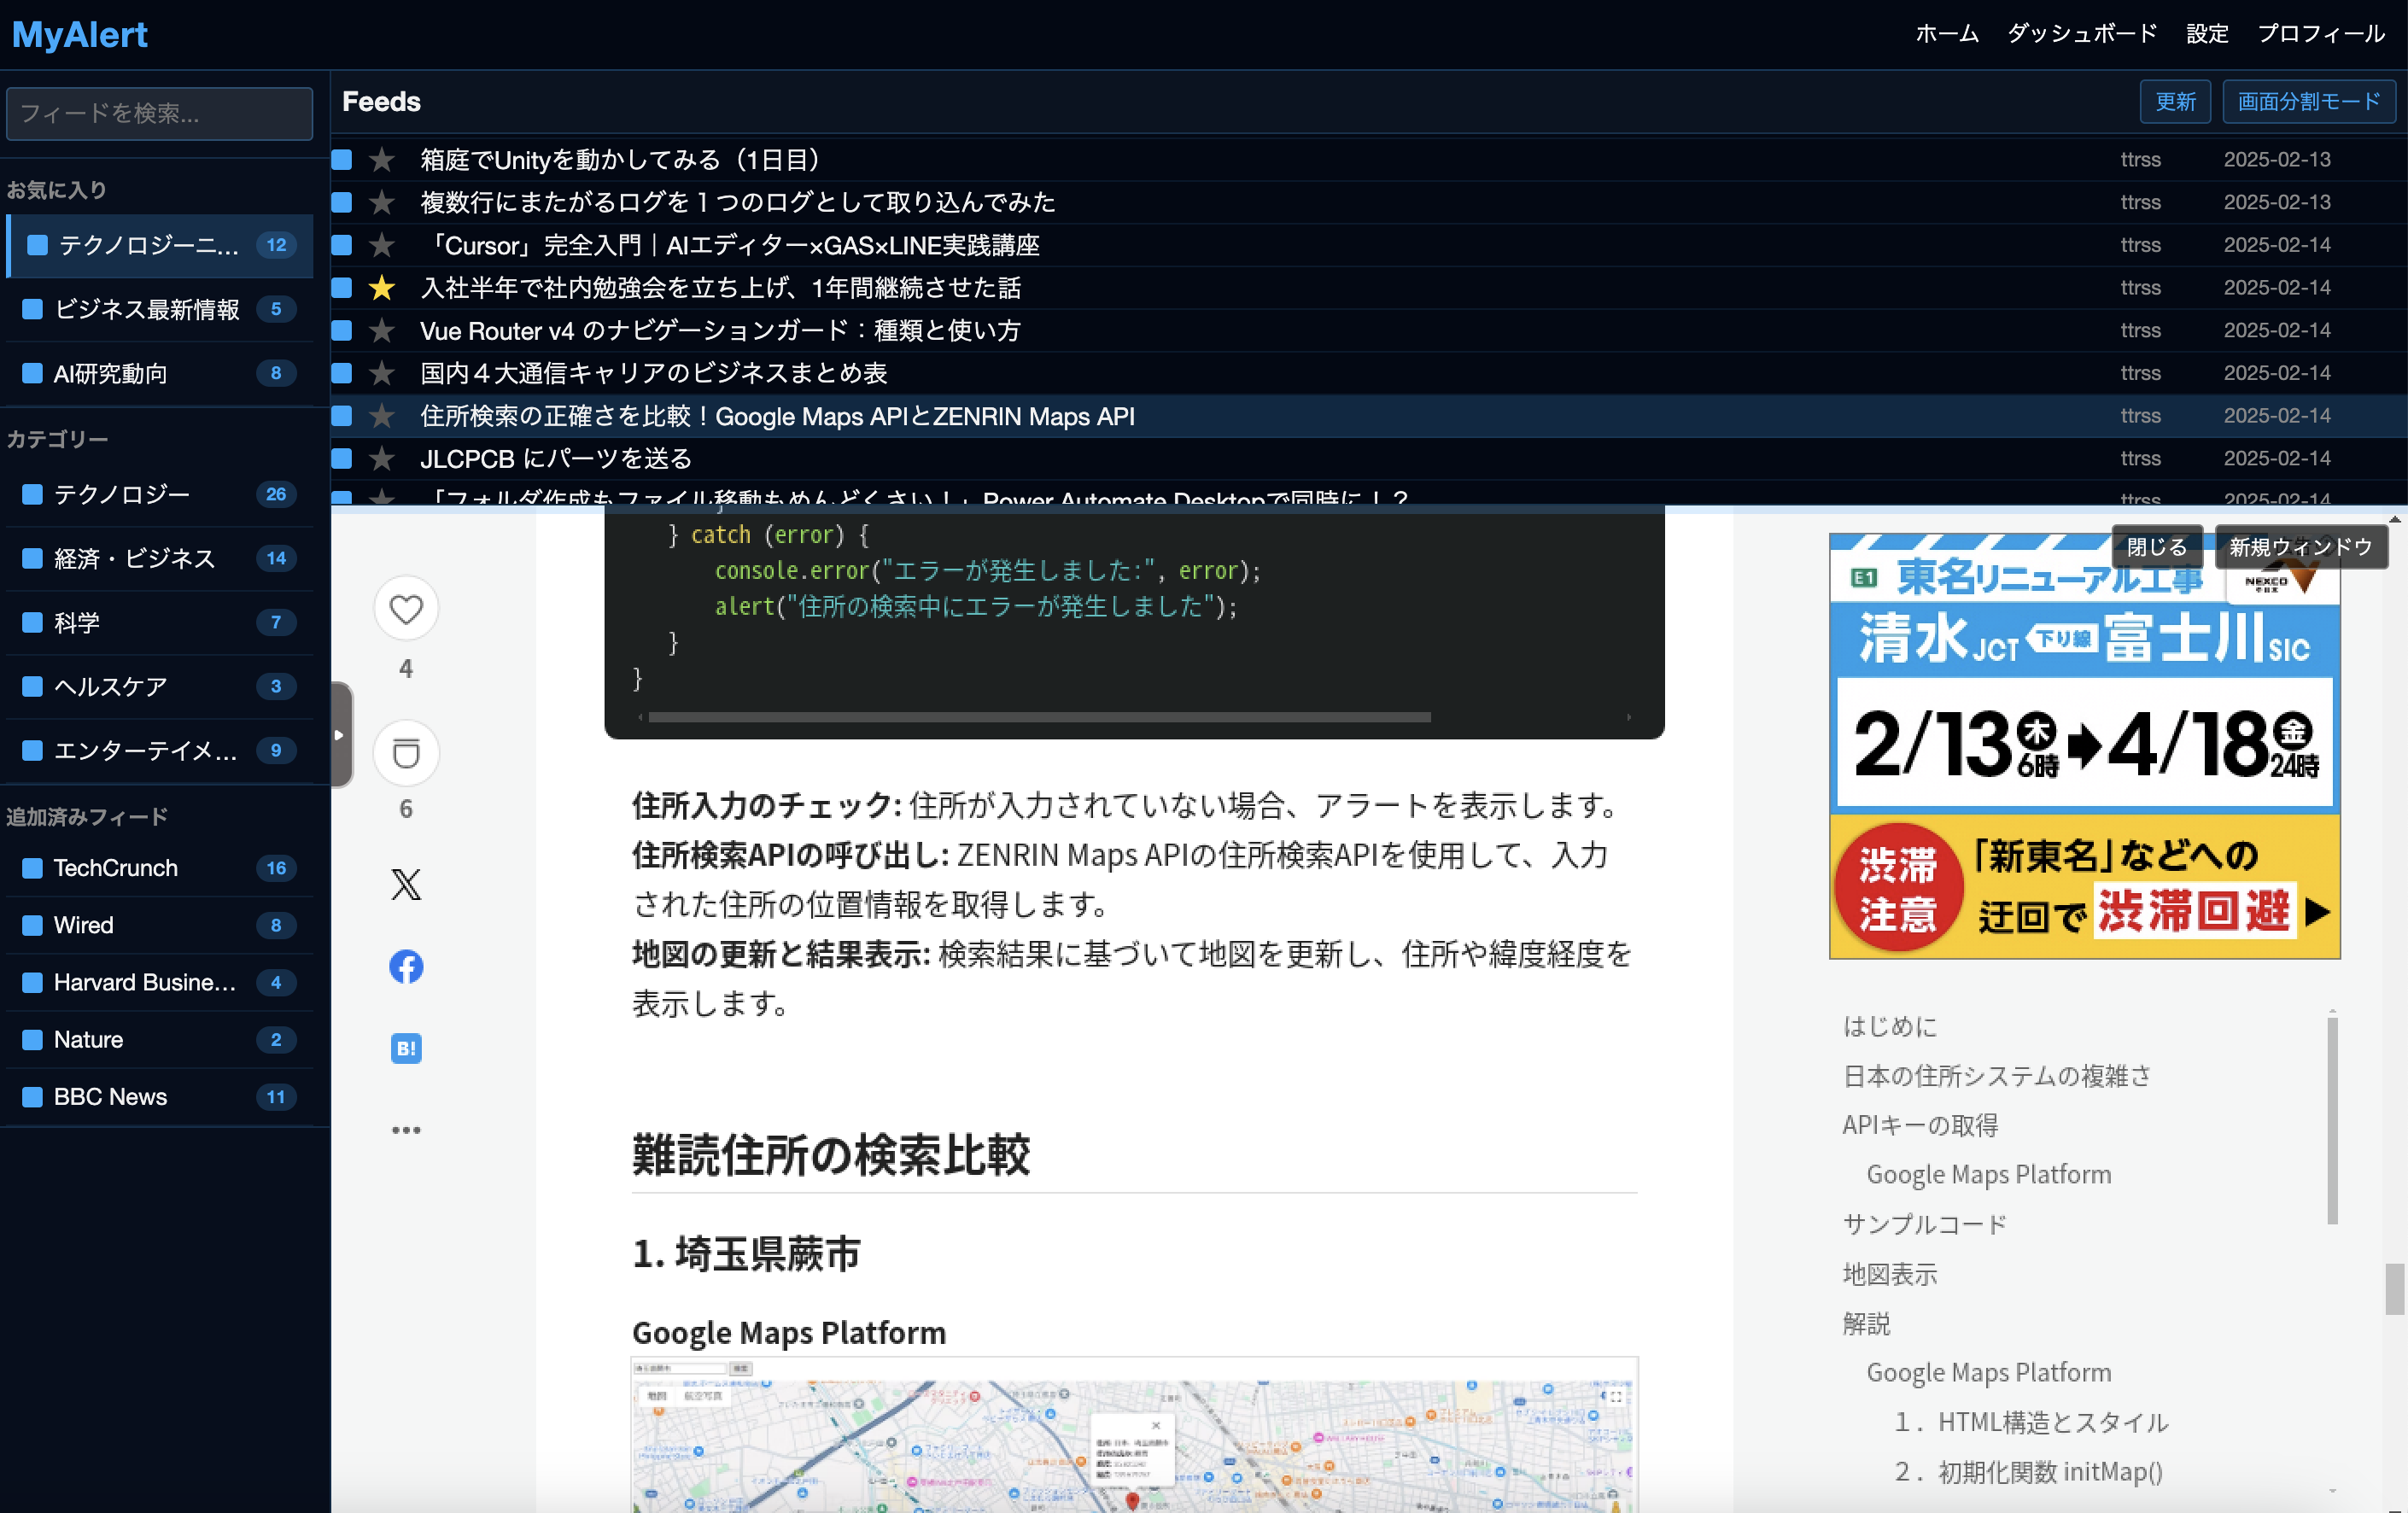
Task: Toggle the Cursor 完全入門 row checkbox
Action: click(x=342, y=245)
